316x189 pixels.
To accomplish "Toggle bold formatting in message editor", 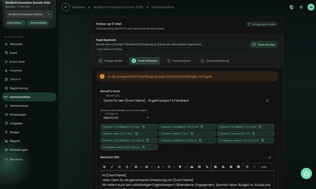I will [104, 167].
